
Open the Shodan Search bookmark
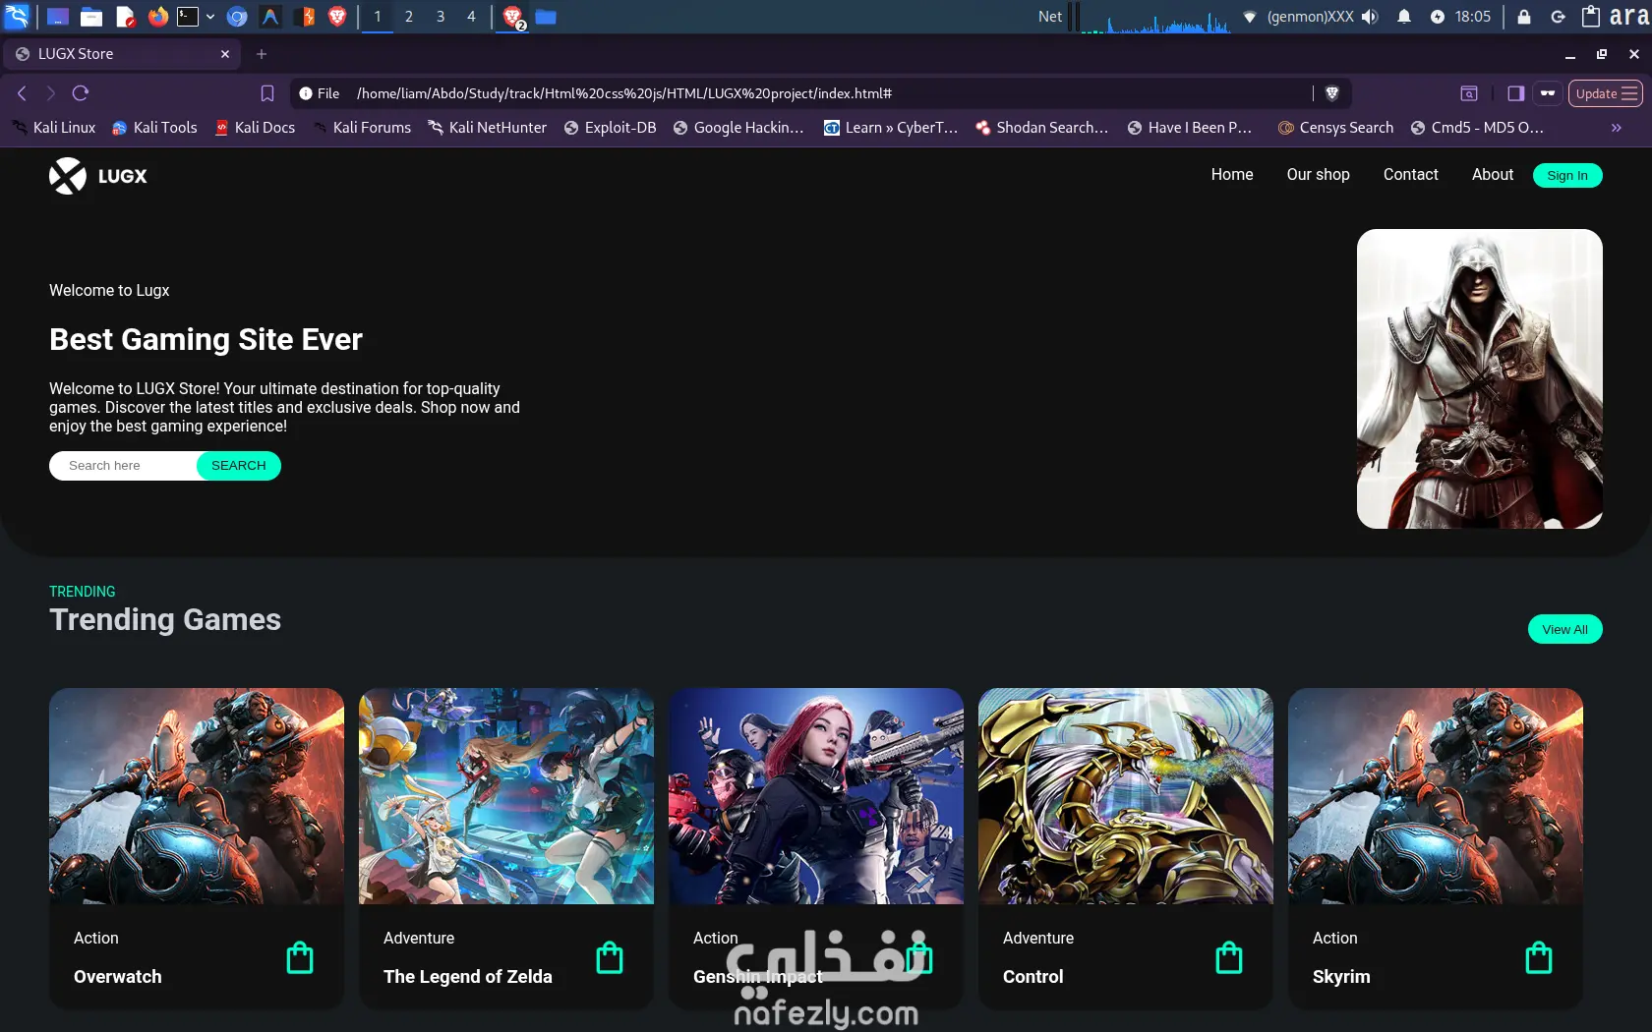coord(1041,128)
